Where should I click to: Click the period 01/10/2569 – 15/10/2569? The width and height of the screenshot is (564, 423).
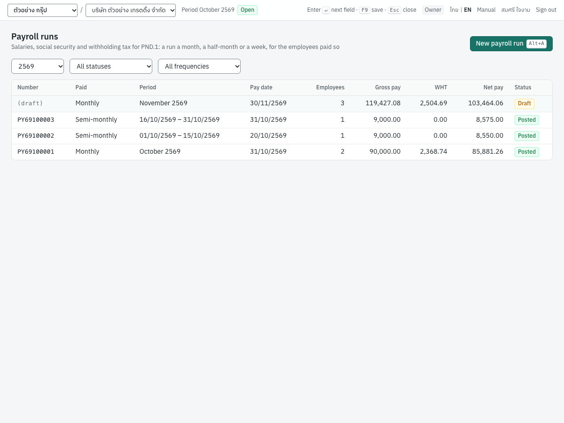(x=180, y=136)
